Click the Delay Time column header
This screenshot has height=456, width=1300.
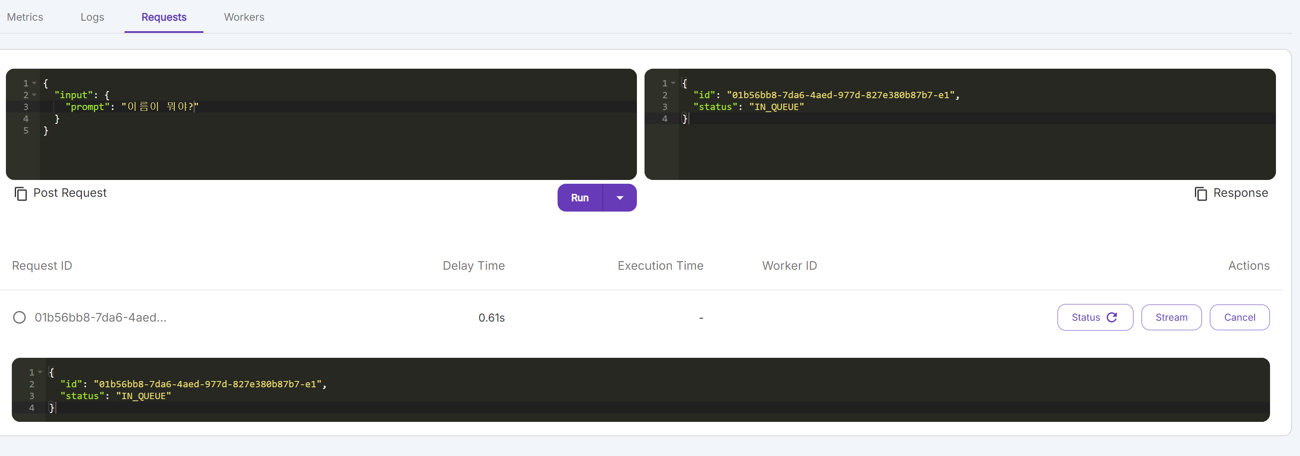pos(473,266)
